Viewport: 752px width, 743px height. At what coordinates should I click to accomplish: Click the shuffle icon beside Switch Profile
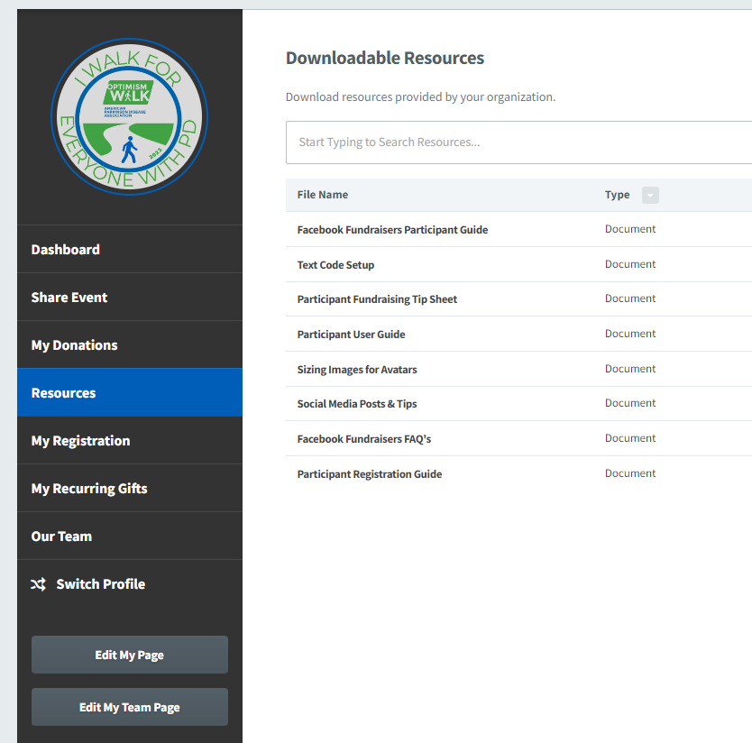39,584
